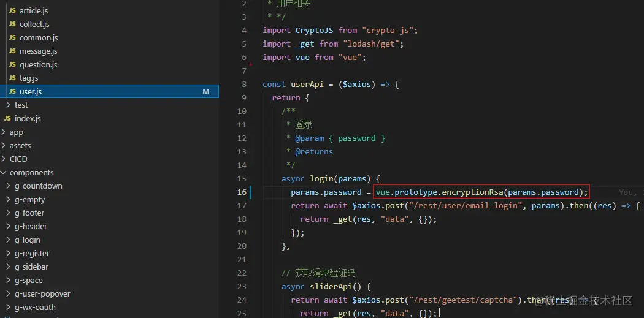Click _get identifier on line 5
644x318 pixels.
[x=305, y=44]
